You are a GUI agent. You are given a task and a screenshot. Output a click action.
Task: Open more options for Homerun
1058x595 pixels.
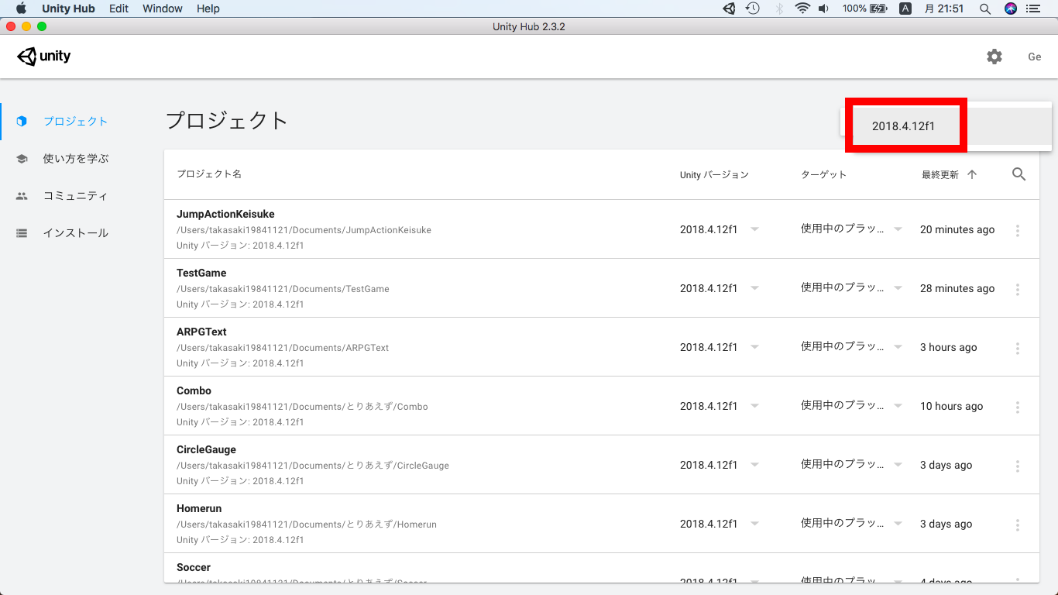1018,524
